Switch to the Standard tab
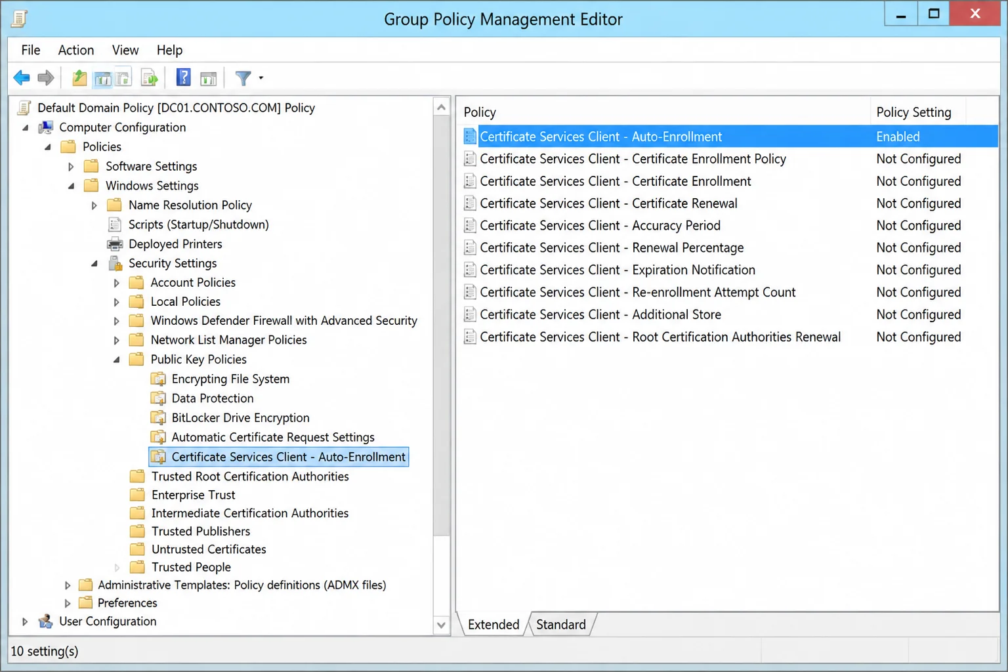Image resolution: width=1008 pixels, height=672 pixels. 561,625
